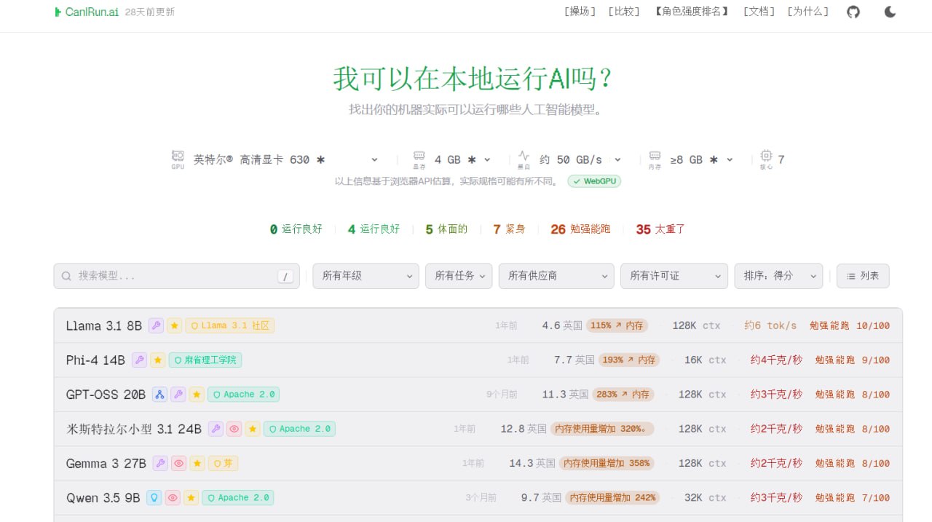The image size is (932, 522).
Task: Click the blue network icon on GPT-OSS 20B
Action: click(x=159, y=395)
